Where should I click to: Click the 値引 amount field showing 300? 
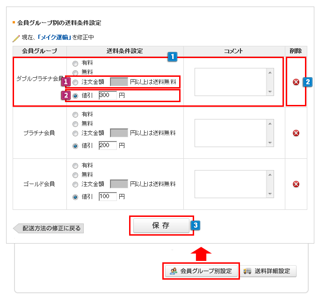[x=108, y=95]
